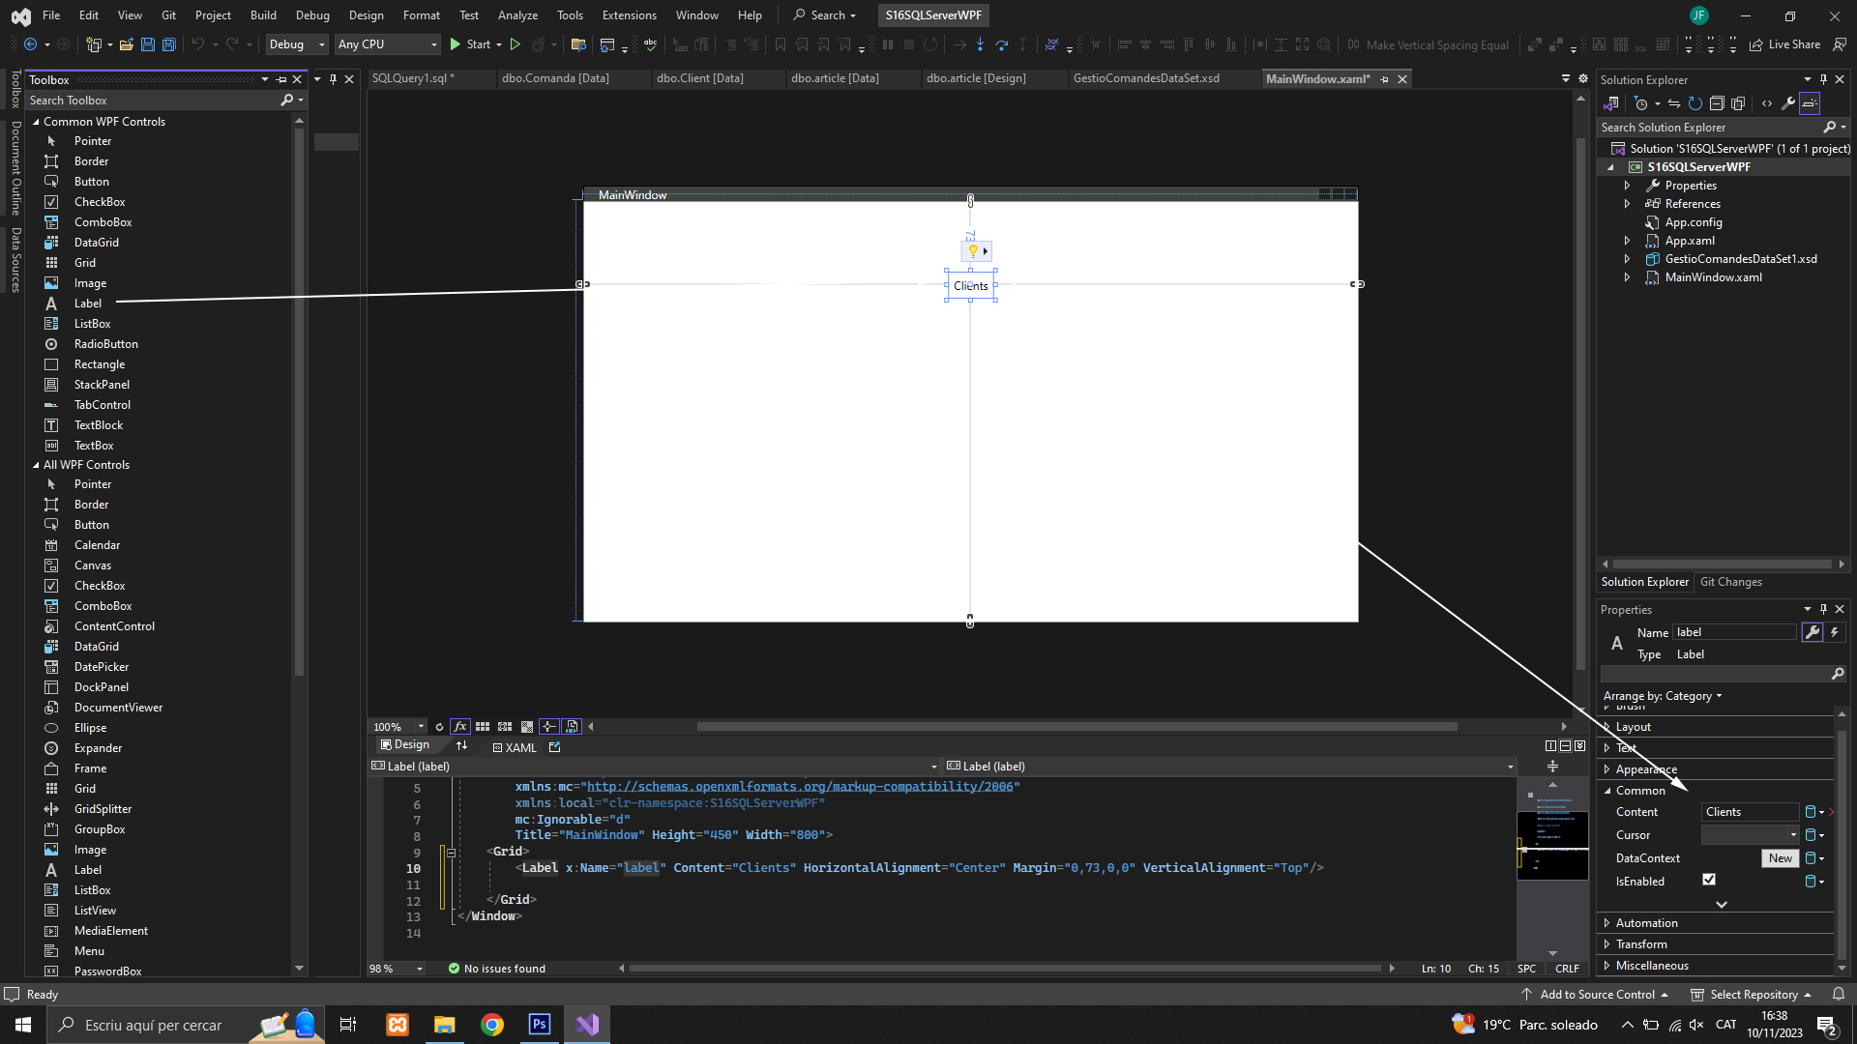Open the Cursor property dropdown
This screenshot has height=1044, width=1857.
[1792, 835]
